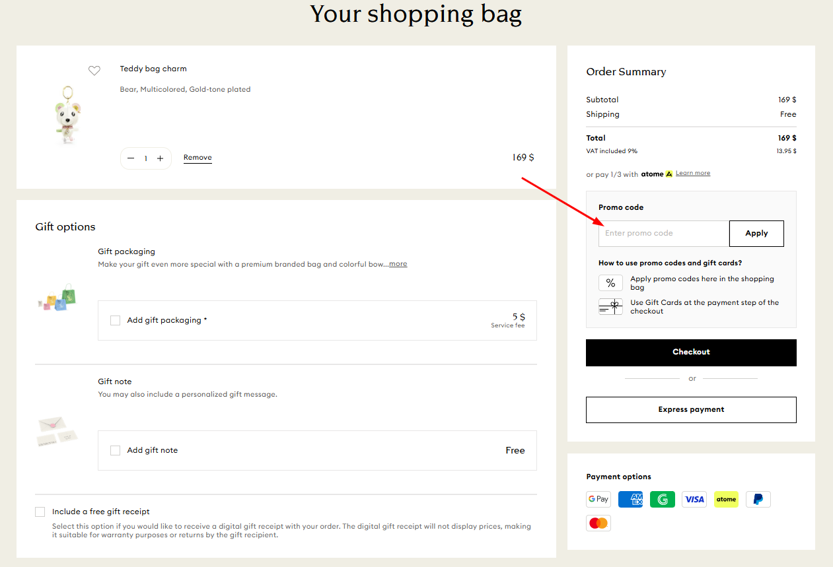The width and height of the screenshot is (833, 567).
Task: Select the PayPal payment icon
Action: pos(758,499)
